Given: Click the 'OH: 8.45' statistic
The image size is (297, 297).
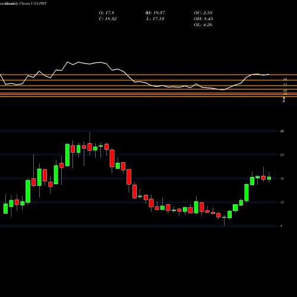Looking at the screenshot, I should click(x=203, y=19).
